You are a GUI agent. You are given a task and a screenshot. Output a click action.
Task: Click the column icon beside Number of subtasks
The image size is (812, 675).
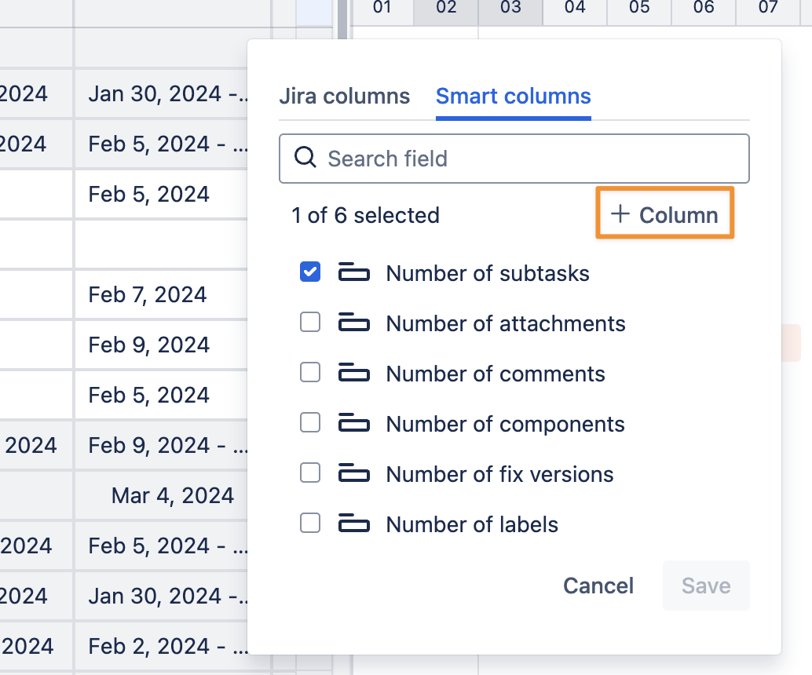(354, 273)
